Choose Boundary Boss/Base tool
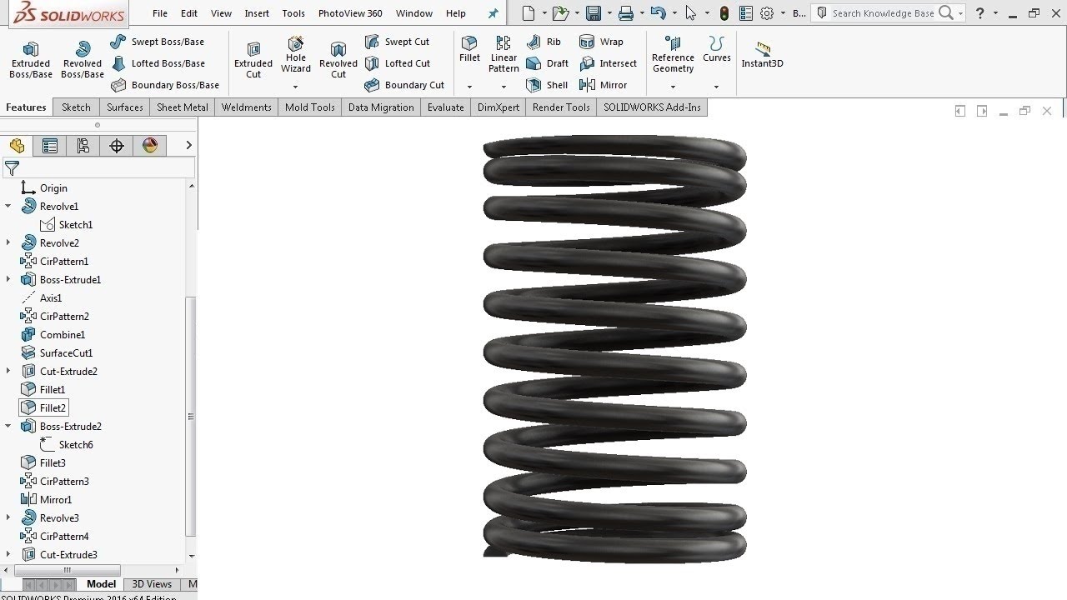This screenshot has height=600, width=1067. pos(164,85)
